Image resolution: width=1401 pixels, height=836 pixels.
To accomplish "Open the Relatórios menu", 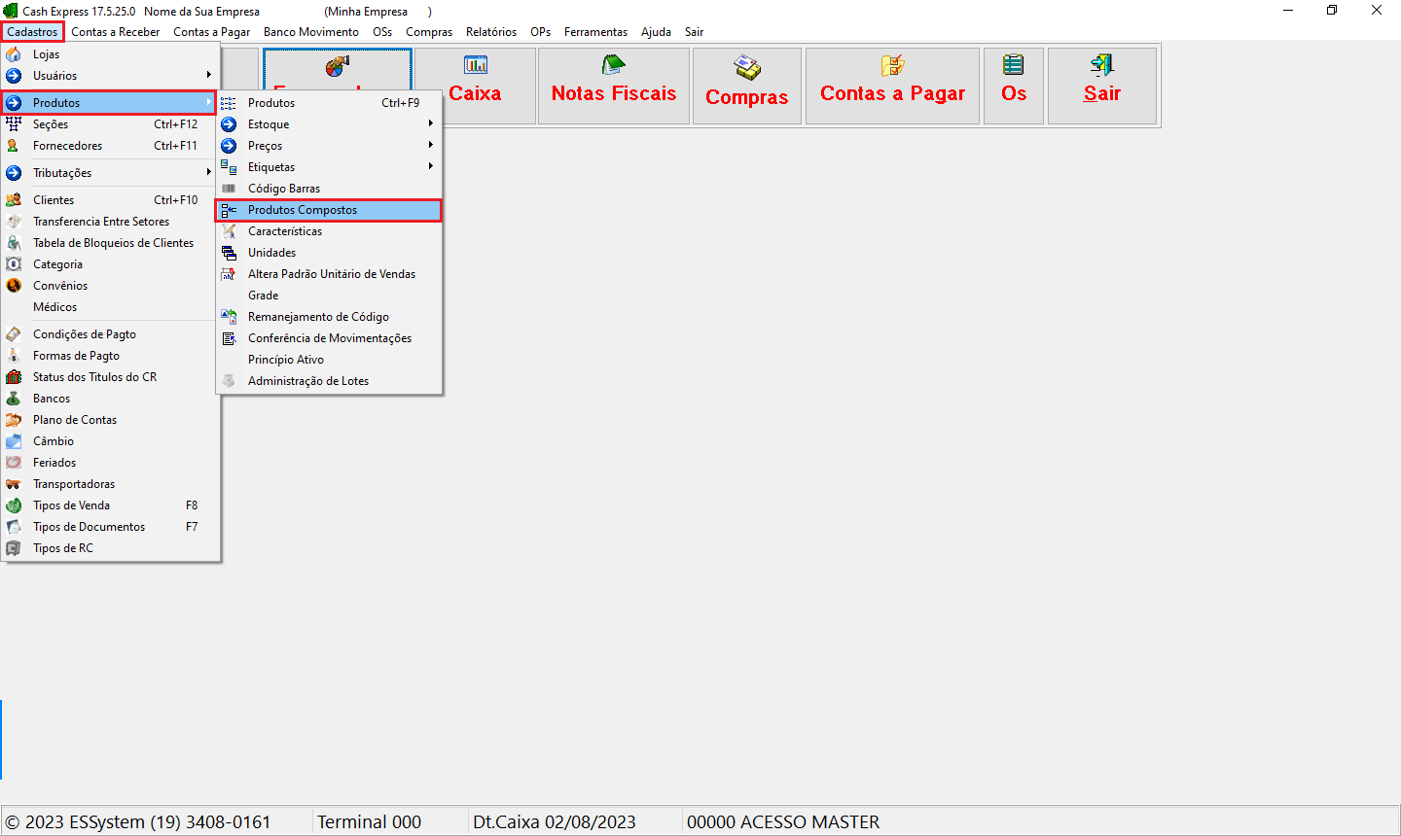I will click(491, 32).
